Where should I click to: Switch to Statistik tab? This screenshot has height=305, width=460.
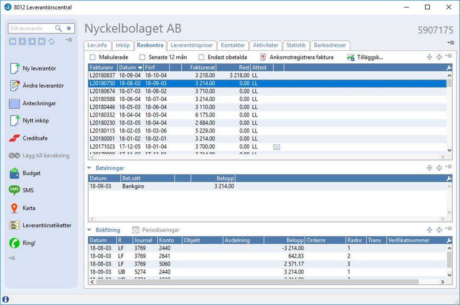tap(296, 45)
